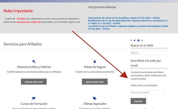
Task: Click ¿Quieres saber más? under Asesoría Jurídica
Action: pos(34,82)
